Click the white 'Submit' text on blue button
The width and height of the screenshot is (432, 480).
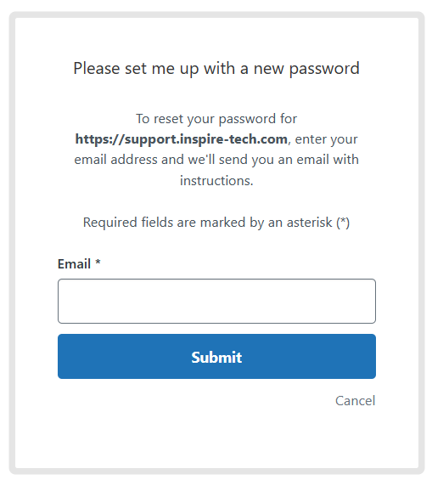216,358
